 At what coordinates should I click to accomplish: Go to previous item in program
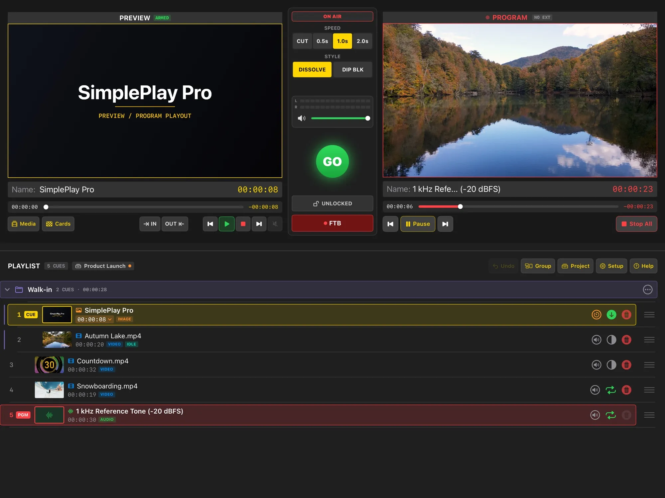(x=390, y=224)
